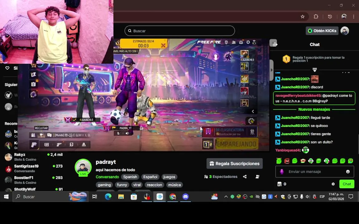The height and width of the screenshot is (224, 359).
Task: Open the BR-CLASIFICATORIA mode selector
Action: coord(230,132)
